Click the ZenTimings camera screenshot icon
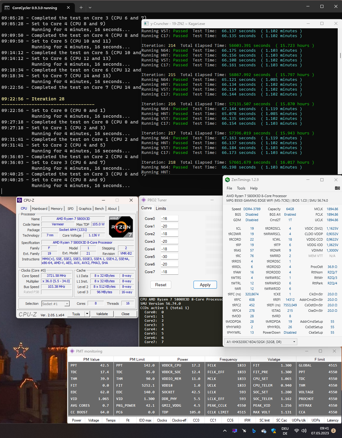This screenshot has width=342, height=438. (x=337, y=188)
